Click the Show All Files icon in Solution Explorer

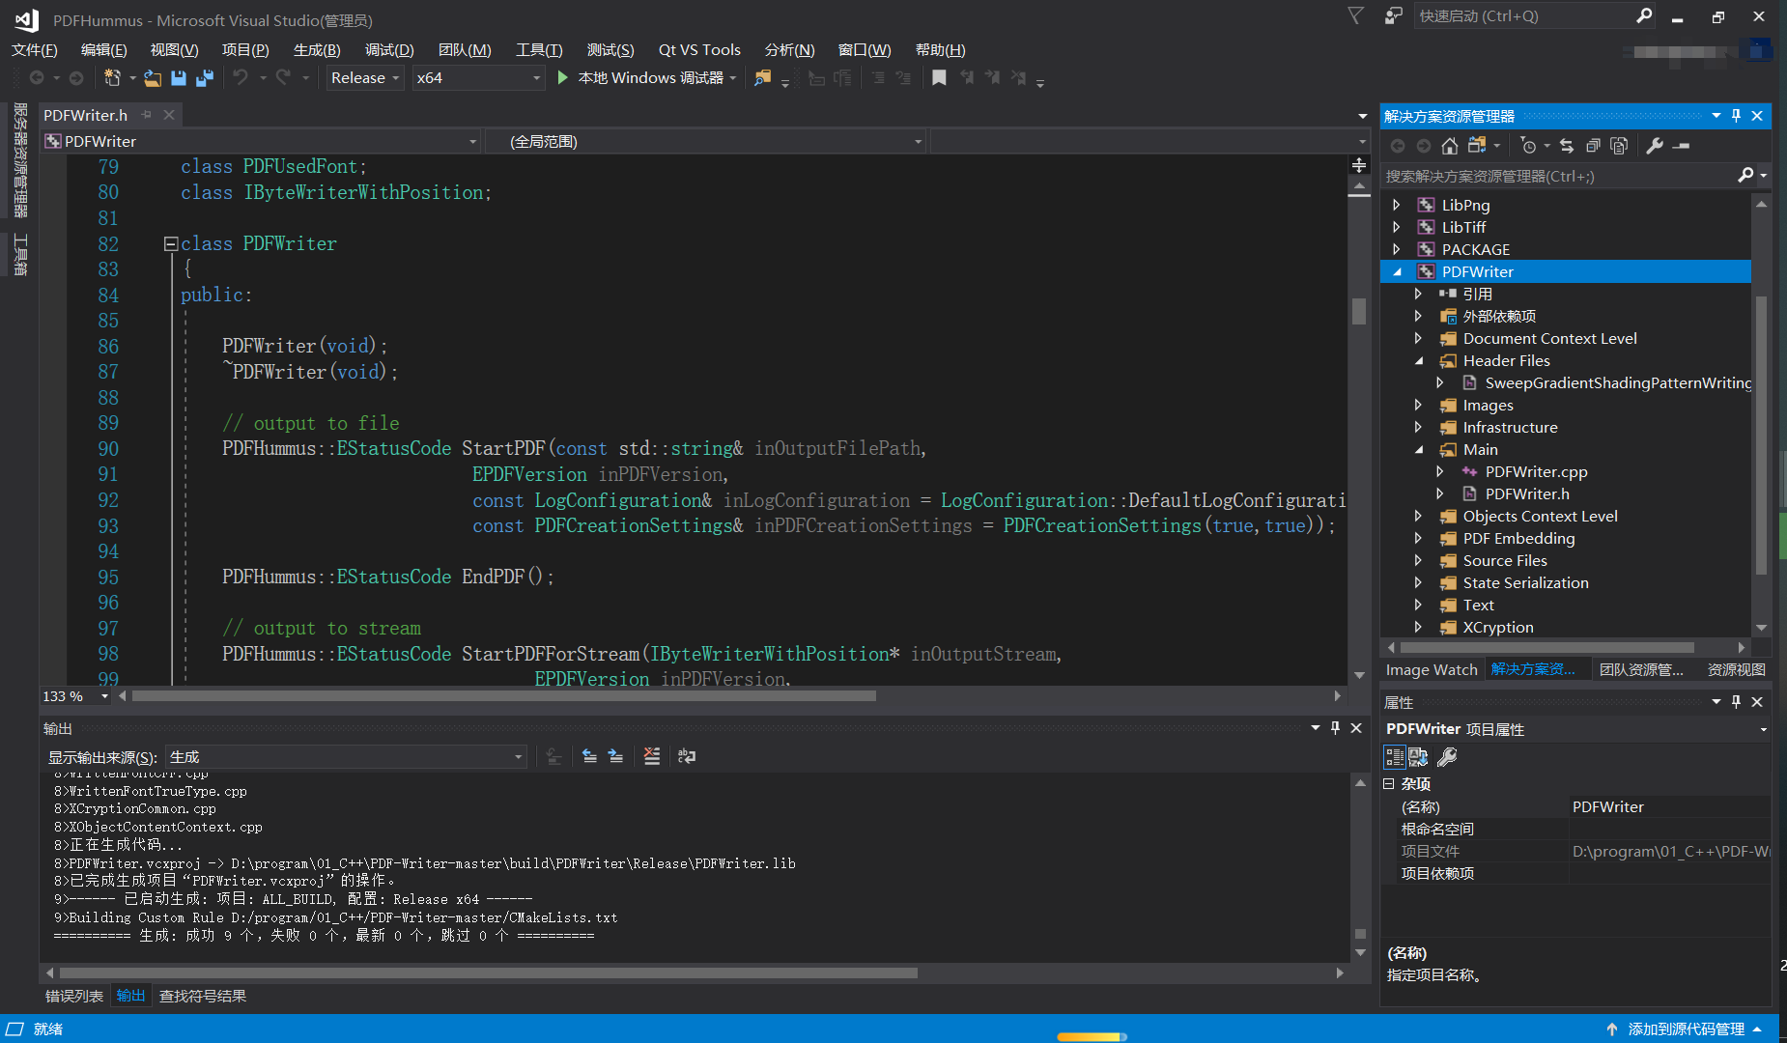1619,146
